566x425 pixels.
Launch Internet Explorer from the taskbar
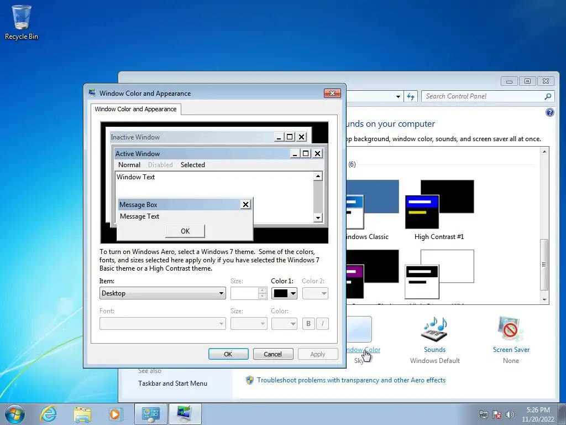pyautogui.click(x=49, y=414)
